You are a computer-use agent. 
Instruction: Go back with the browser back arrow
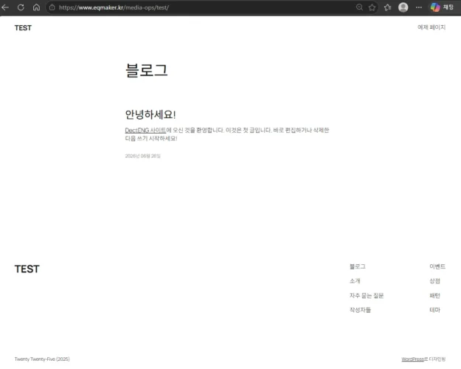click(x=5, y=7)
